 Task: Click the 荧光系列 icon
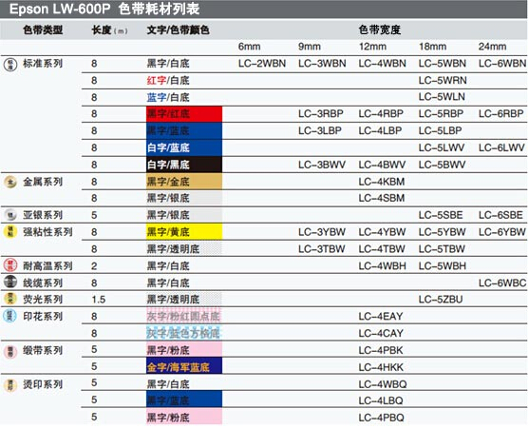[x=10, y=299]
